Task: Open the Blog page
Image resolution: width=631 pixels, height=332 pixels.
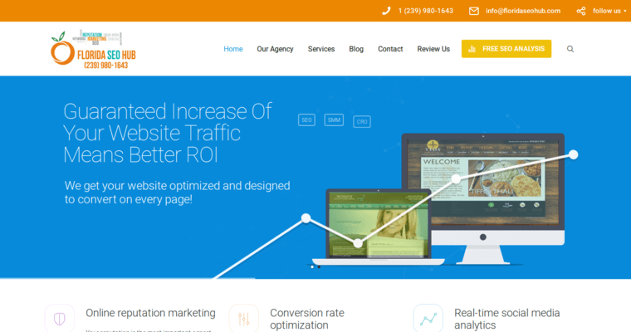Action: [356, 49]
